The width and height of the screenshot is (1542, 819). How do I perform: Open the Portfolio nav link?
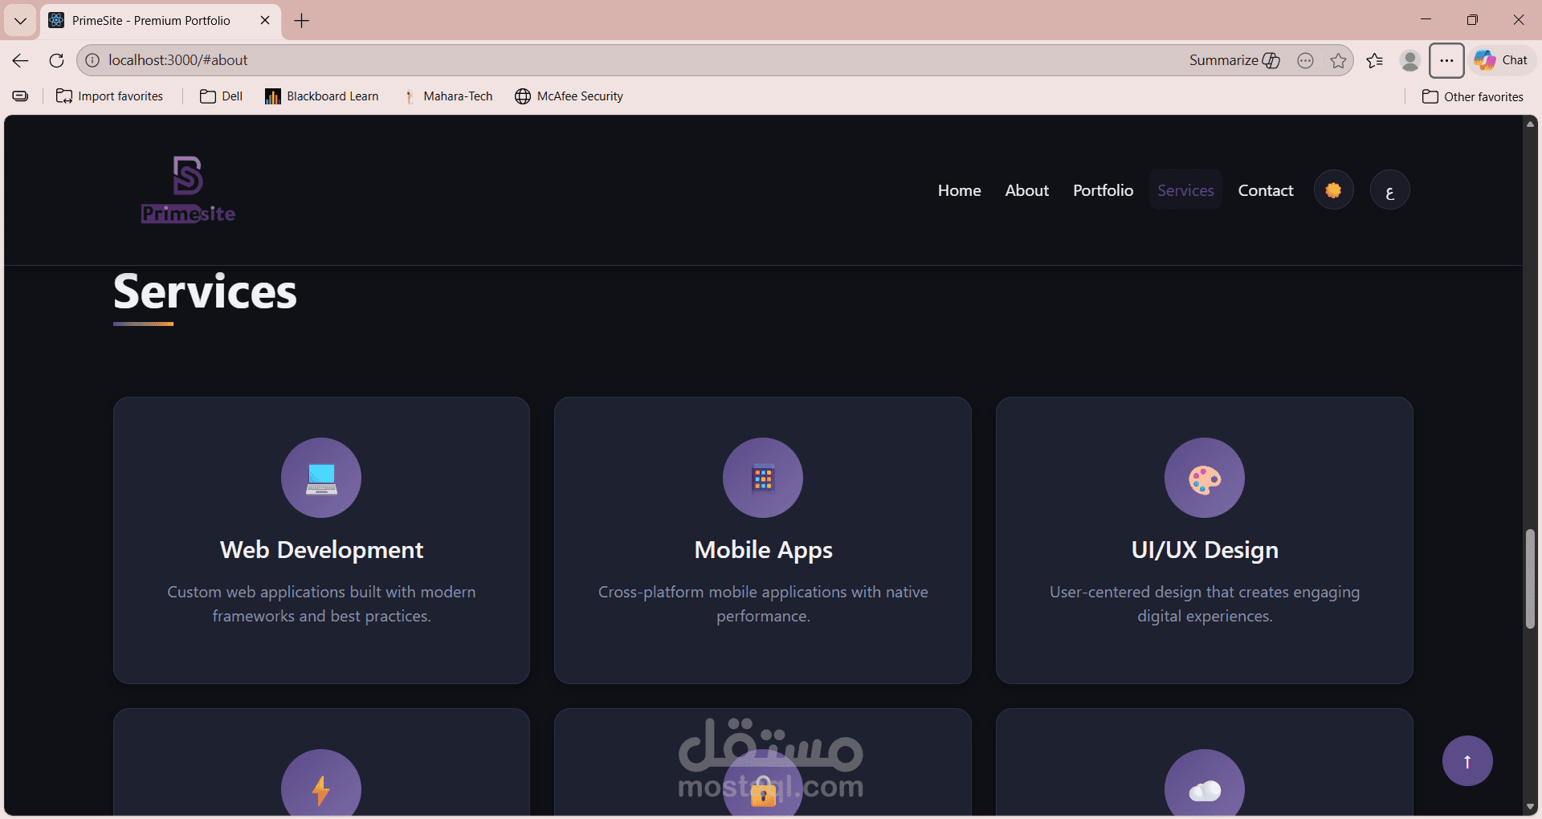coord(1103,190)
